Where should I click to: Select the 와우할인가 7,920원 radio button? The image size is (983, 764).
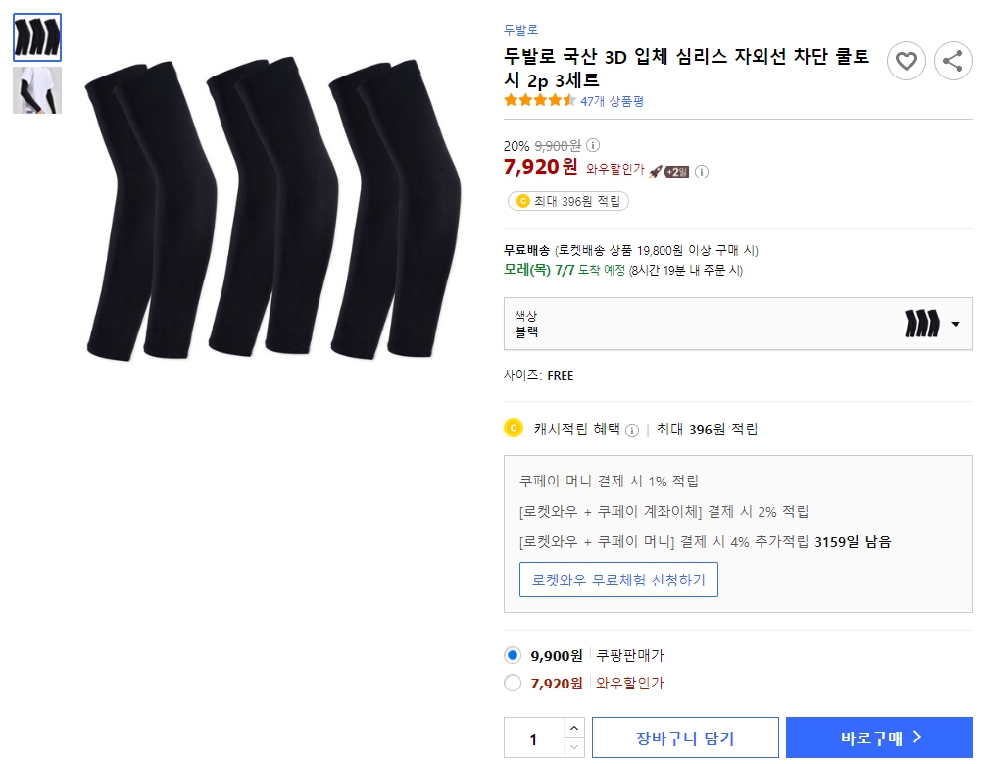click(512, 683)
